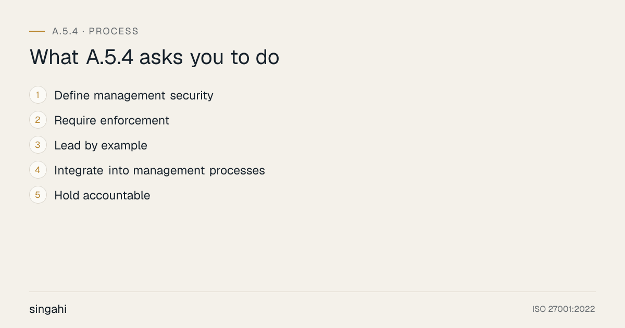Click the singahi brand name in footer
Viewport: 625px width, 328px height.
[48, 309]
